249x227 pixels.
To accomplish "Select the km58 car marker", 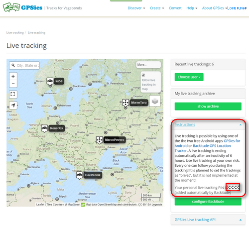I will coord(50,82).
